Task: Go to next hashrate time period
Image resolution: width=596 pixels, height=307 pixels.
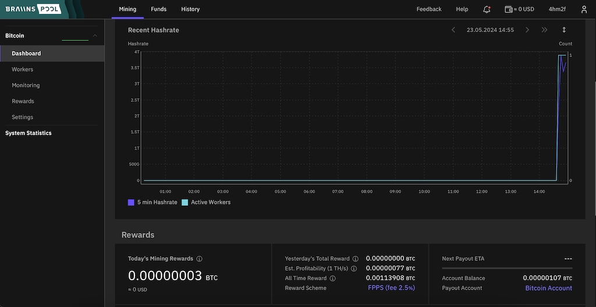Action: coord(527,30)
